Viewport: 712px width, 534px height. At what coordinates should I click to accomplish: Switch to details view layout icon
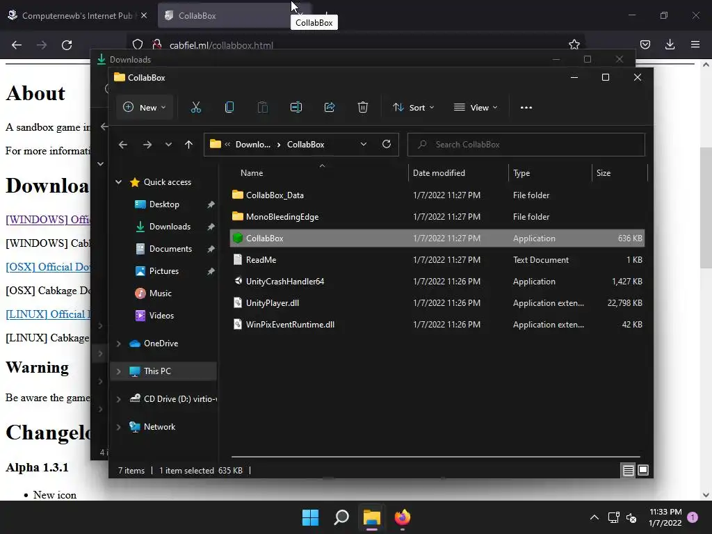(628, 471)
